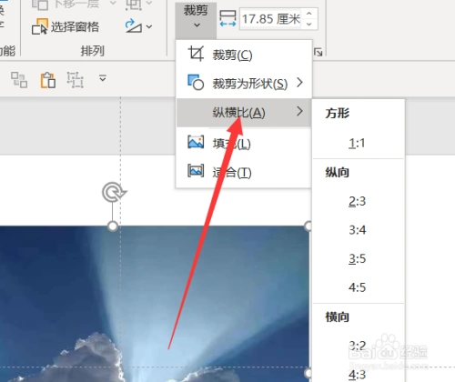The height and width of the screenshot is (382, 455).
Task: Pick the 4:5 portrait ratio
Action: (x=358, y=287)
